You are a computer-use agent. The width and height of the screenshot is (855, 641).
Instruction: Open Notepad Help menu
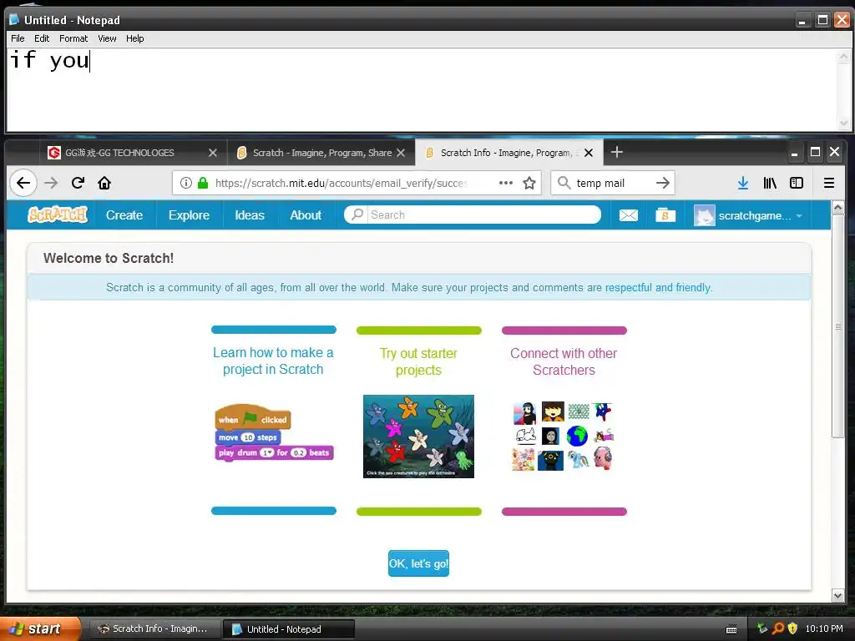click(134, 38)
